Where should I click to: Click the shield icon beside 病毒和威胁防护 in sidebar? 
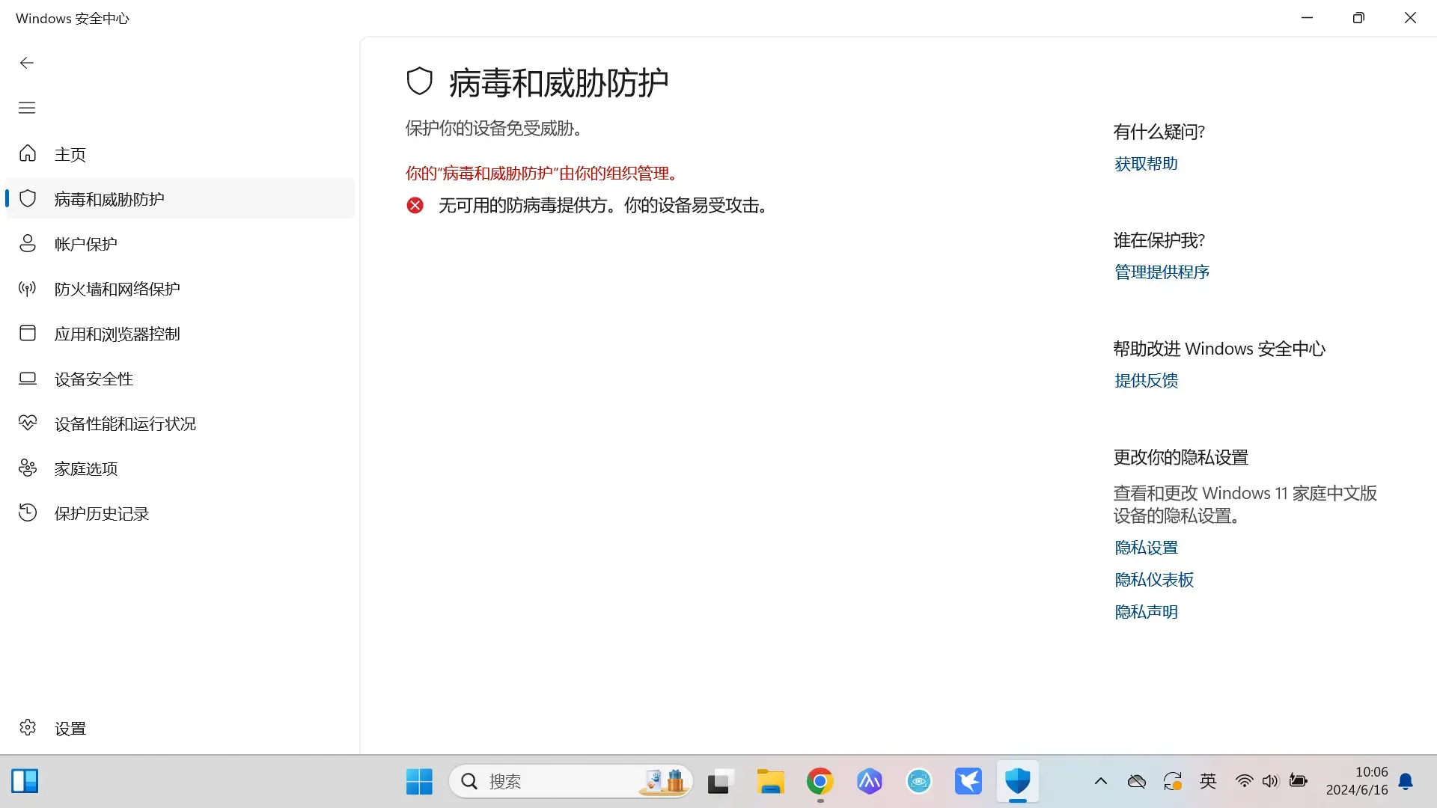click(28, 198)
